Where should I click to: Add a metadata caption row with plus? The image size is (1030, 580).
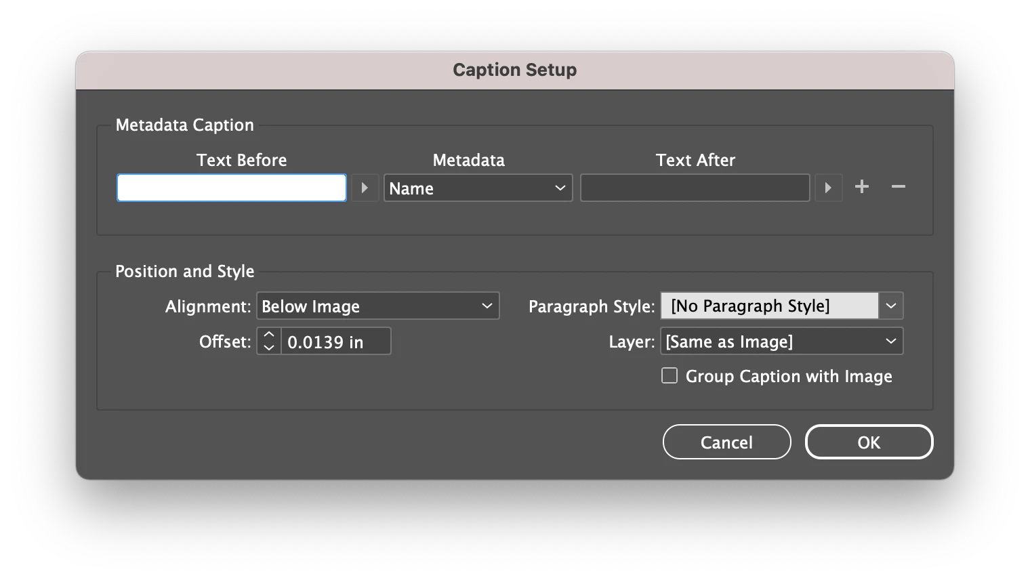(x=862, y=187)
